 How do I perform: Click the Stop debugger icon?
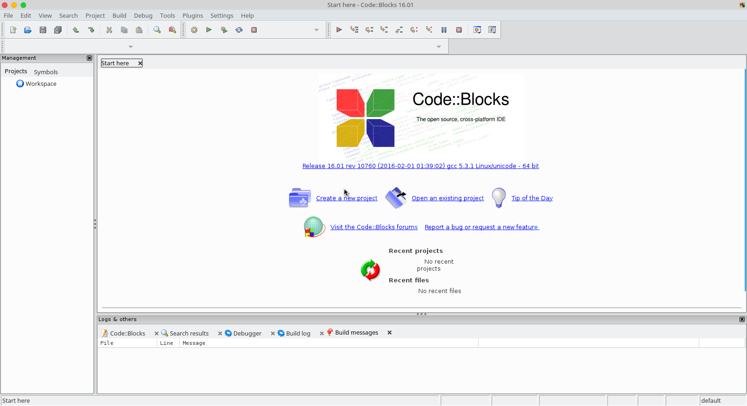pos(459,30)
